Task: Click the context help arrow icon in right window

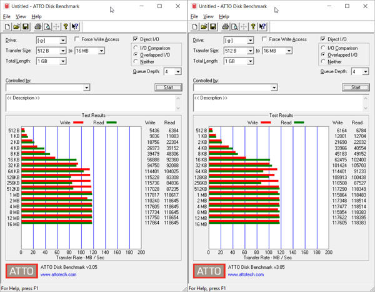Action: (x=262, y=26)
